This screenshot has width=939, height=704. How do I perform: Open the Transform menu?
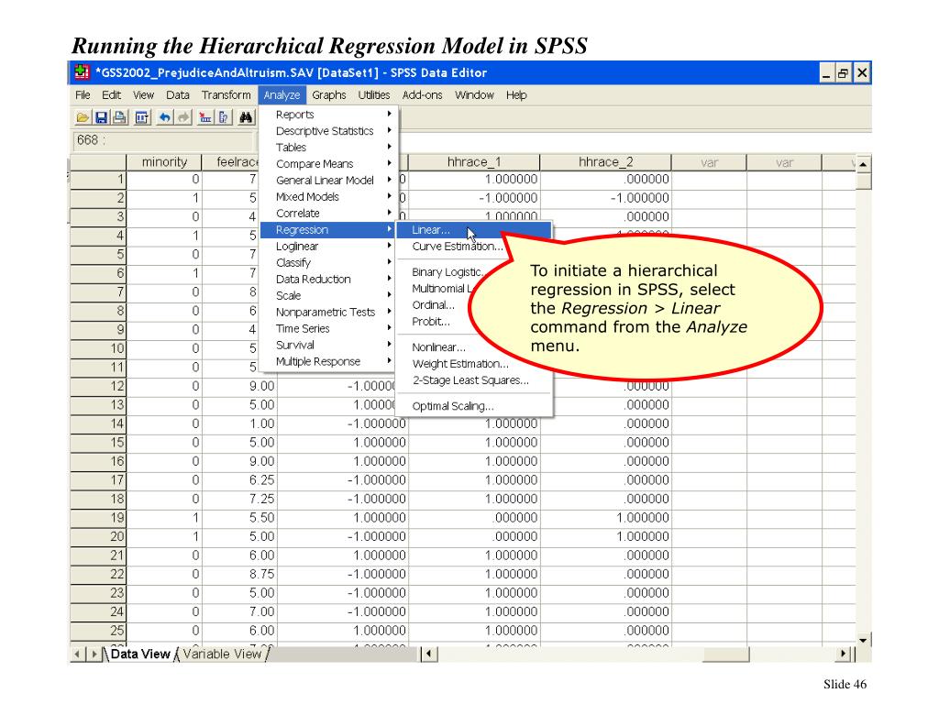click(226, 95)
